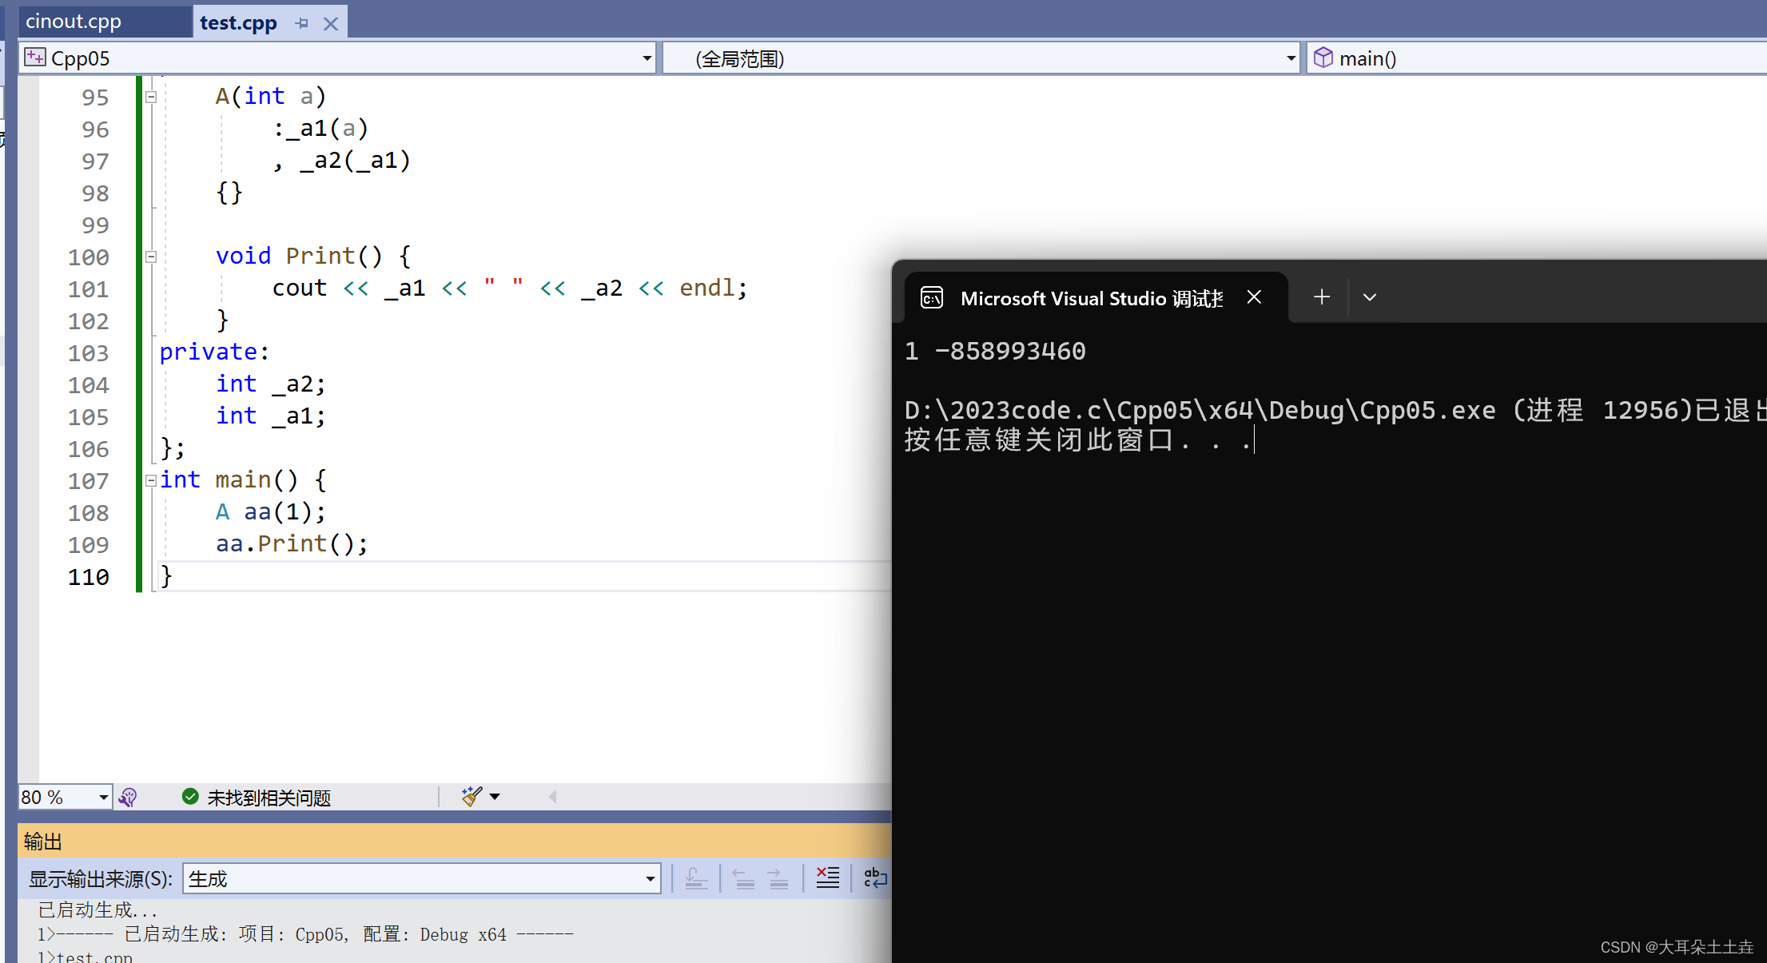Toggle word wrap in the Output window
Image resolution: width=1767 pixels, height=963 pixels.
coord(875,878)
